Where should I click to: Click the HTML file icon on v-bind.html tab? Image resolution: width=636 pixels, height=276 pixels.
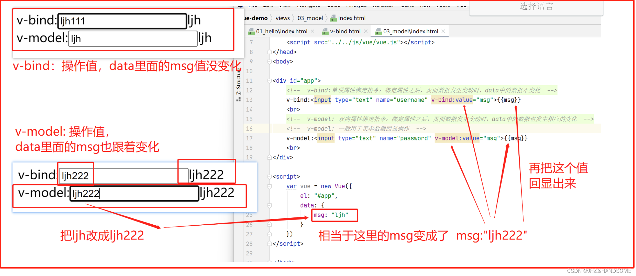click(x=325, y=31)
